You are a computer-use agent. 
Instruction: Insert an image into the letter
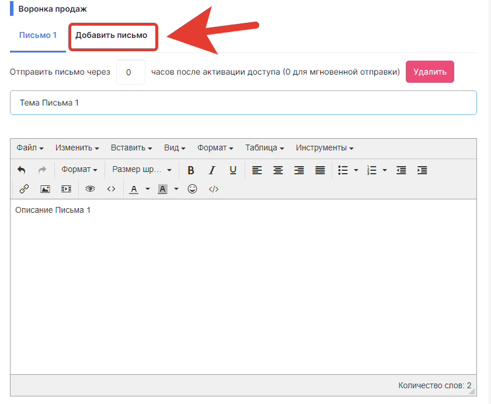46,189
